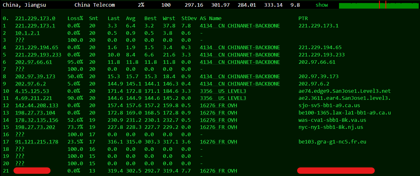This screenshot has width=420, height=176.
Task: Click the 'StDev' column header
Action: click(x=189, y=18)
